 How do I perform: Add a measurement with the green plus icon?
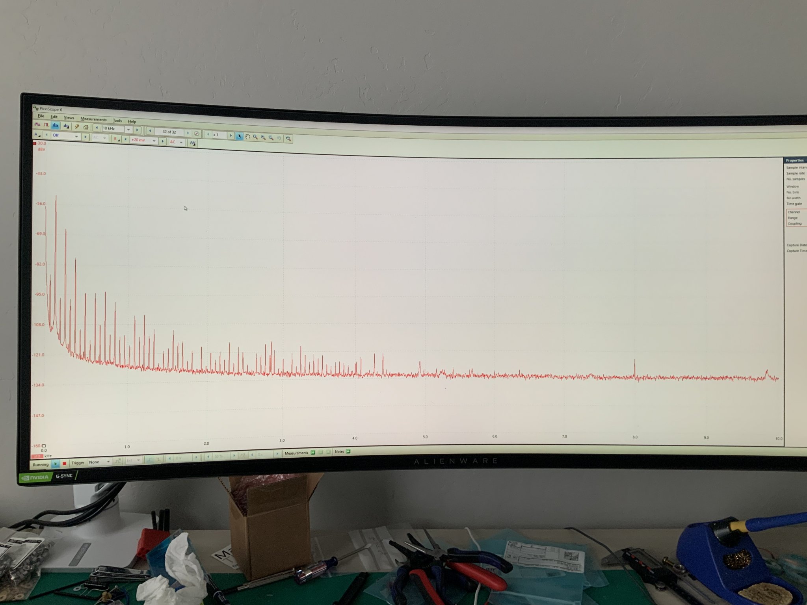[x=313, y=453]
